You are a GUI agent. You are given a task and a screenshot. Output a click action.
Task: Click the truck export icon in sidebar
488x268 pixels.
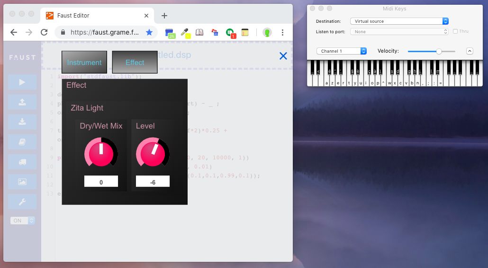[x=22, y=162]
